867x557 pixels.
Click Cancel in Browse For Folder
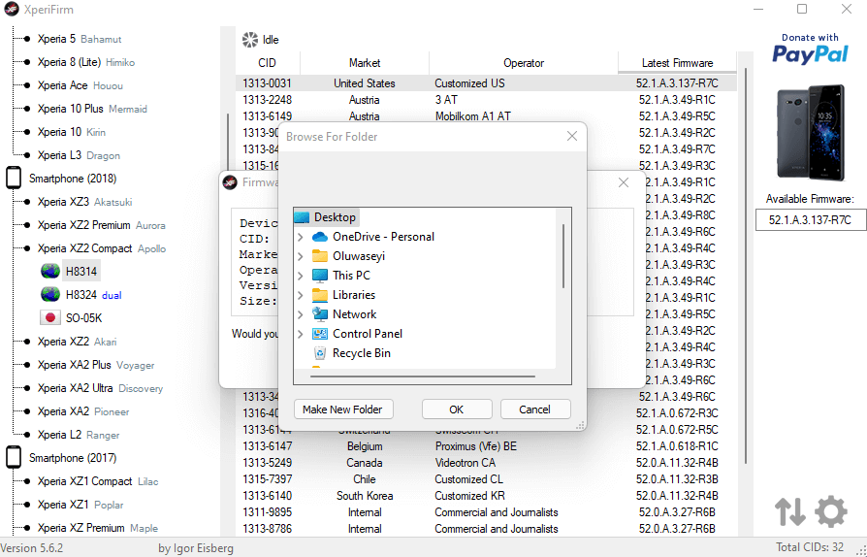535,410
